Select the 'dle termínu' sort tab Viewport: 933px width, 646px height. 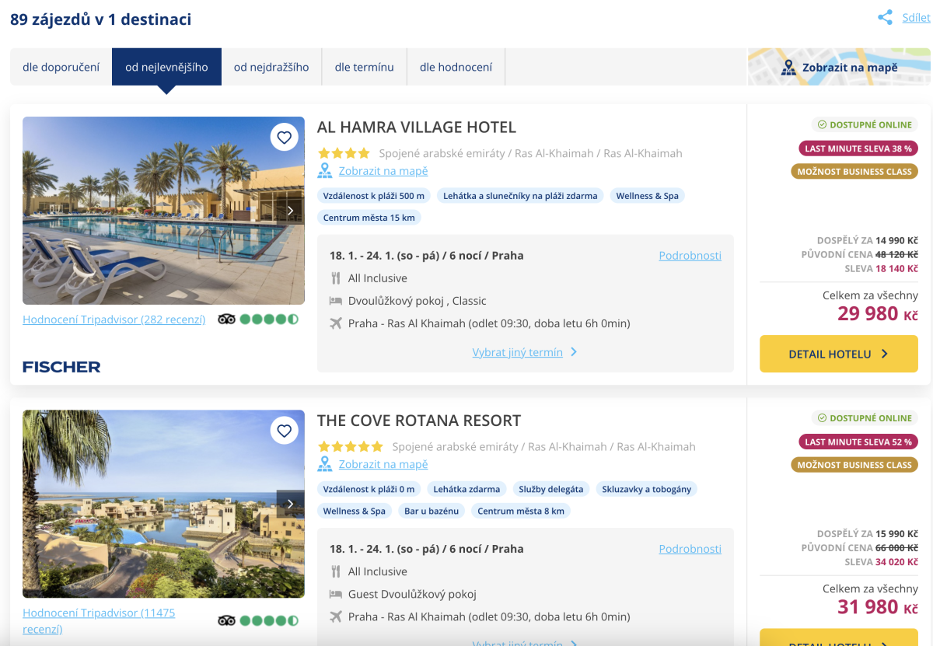(364, 67)
